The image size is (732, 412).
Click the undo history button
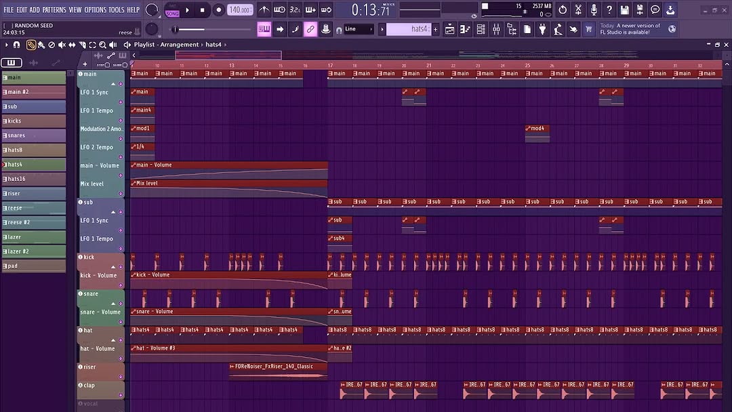(563, 9)
